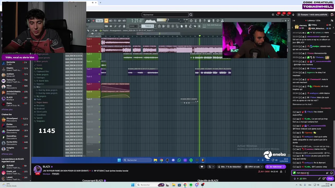The image size is (335, 188).
Task: Expand the Packs folder
Action: coord(39,99)
